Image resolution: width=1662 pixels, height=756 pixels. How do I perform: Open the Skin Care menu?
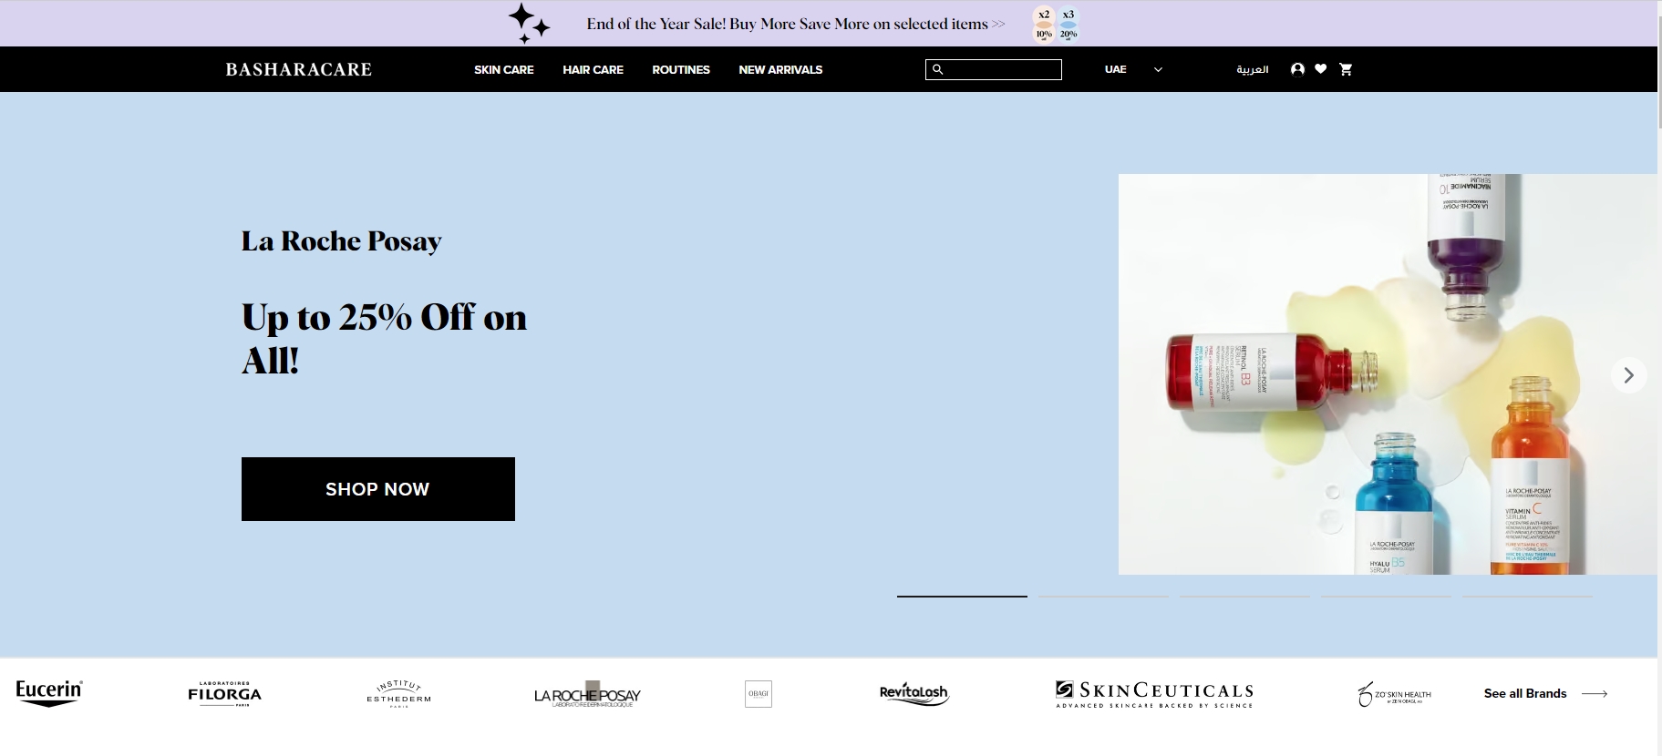coord(504,69)
